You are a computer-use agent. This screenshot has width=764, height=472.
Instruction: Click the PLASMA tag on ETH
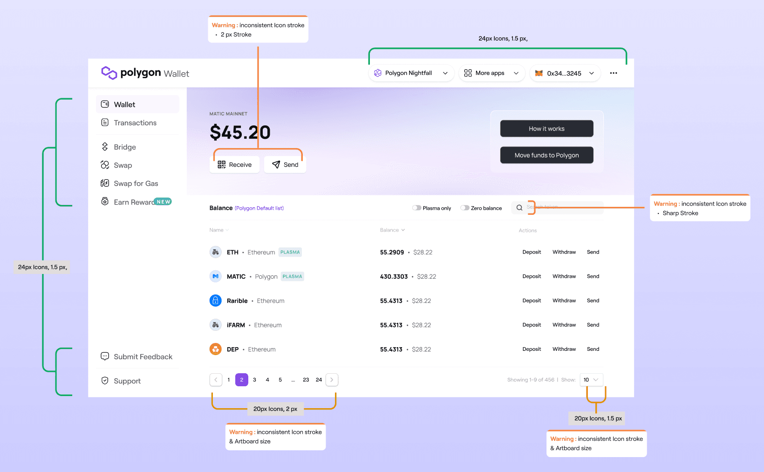point(290,252)
